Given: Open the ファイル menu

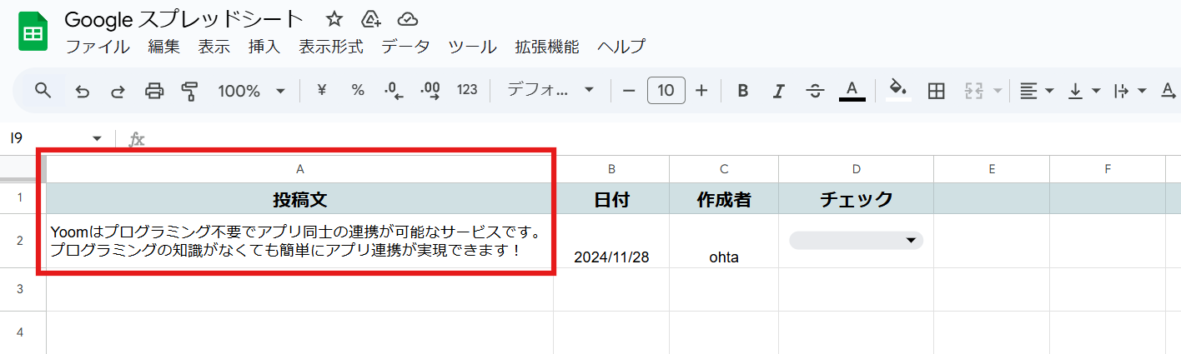Looking at the screenshot, I should pyautogui.click(x=98, y=47).
